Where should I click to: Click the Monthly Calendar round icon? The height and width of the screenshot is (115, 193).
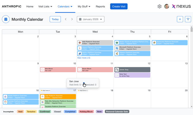[x=6, y=19]
